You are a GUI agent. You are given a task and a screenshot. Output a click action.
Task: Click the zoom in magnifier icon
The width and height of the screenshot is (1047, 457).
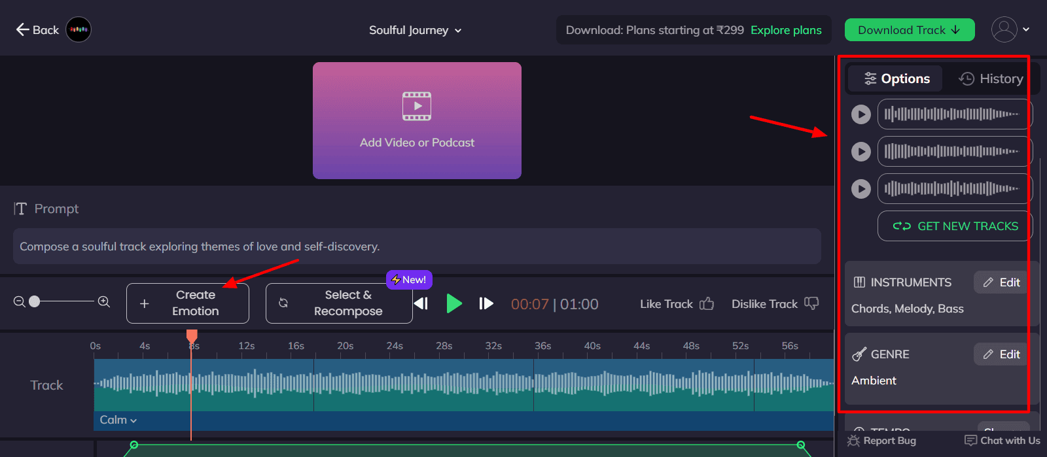coord(104,301)
